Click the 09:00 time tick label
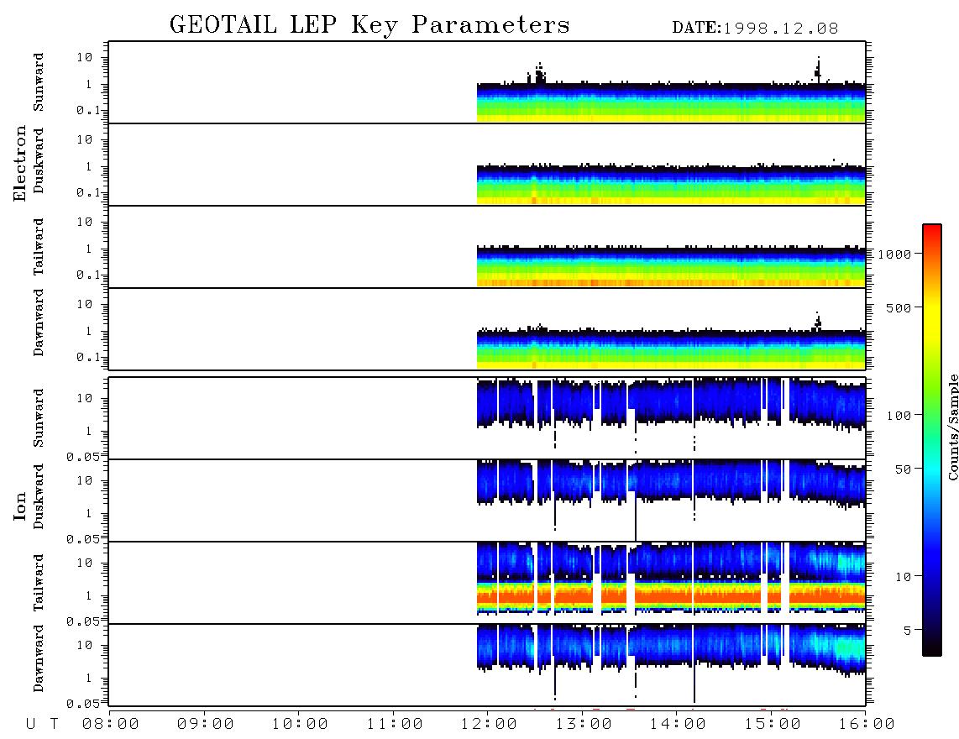959x739 pixels. [x=205, y=724]
